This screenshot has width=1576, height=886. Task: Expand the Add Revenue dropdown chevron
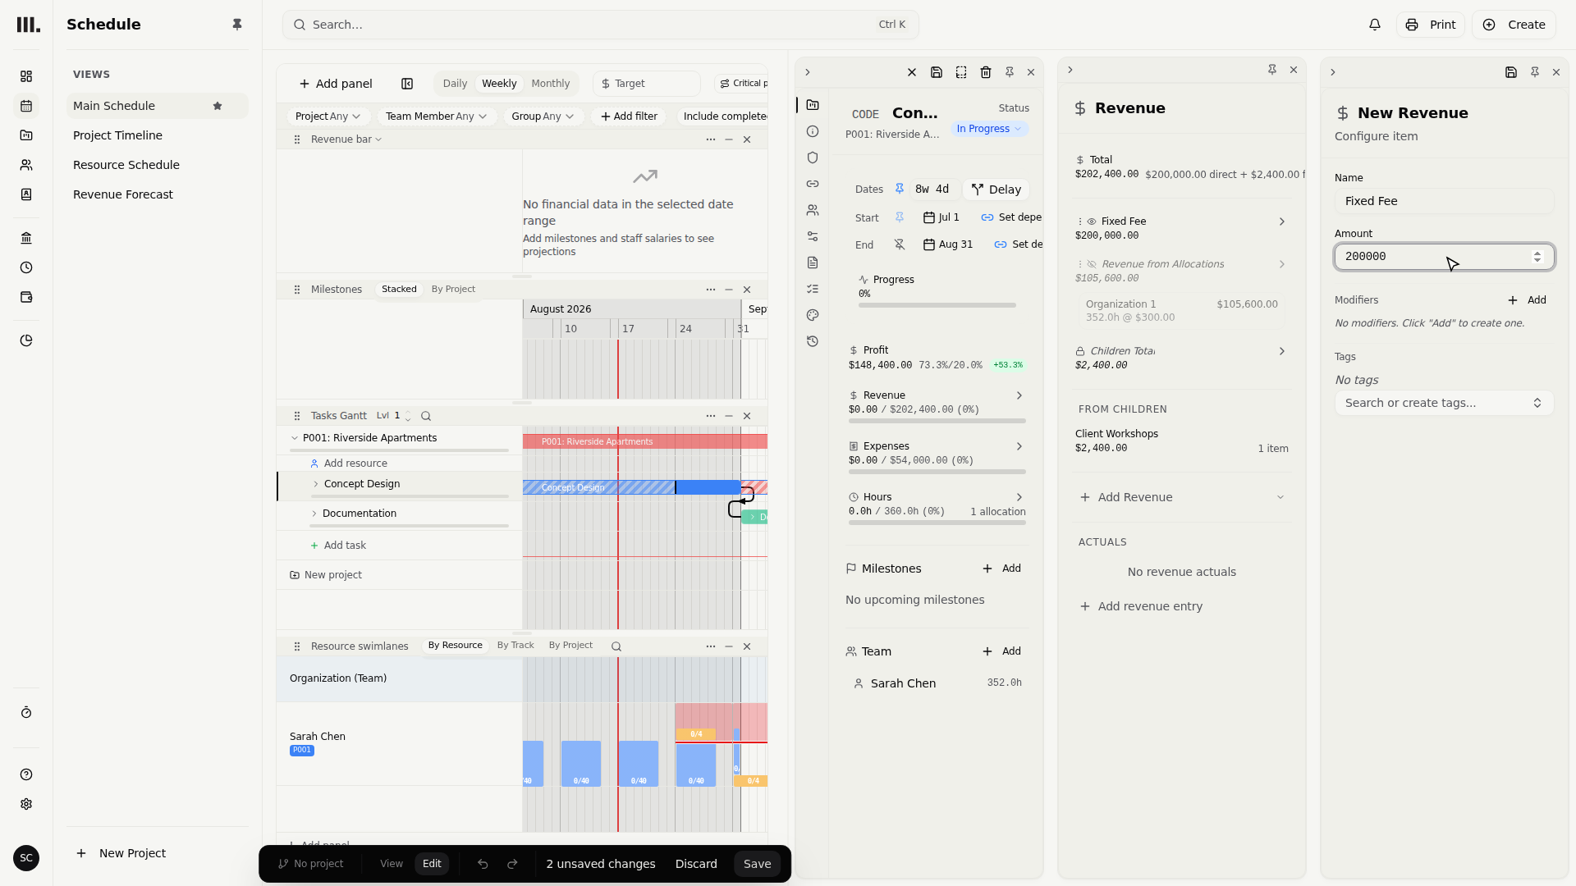click(x=1280, y=497)
